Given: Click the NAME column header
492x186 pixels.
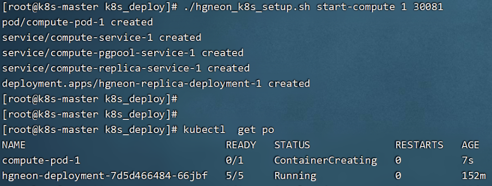Looking at the screenshot, I should [14, 145].
